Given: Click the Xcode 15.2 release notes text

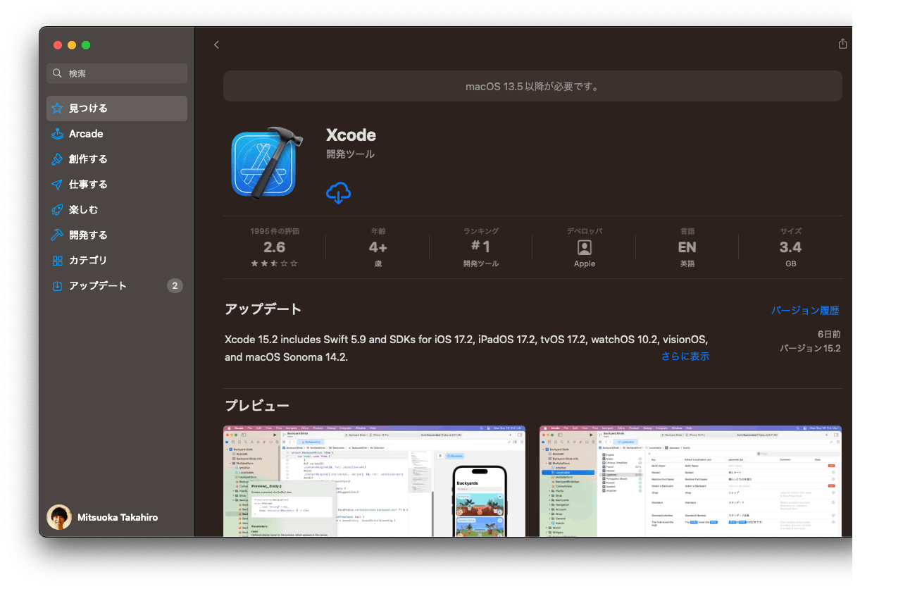Looking at the screenshot, I should click(x=466, y=348).
